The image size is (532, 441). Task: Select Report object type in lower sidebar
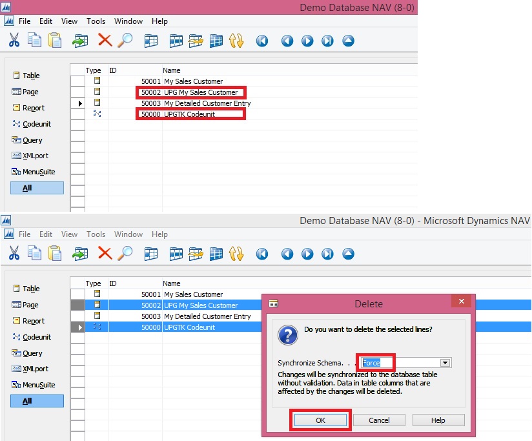pos(33,321)
